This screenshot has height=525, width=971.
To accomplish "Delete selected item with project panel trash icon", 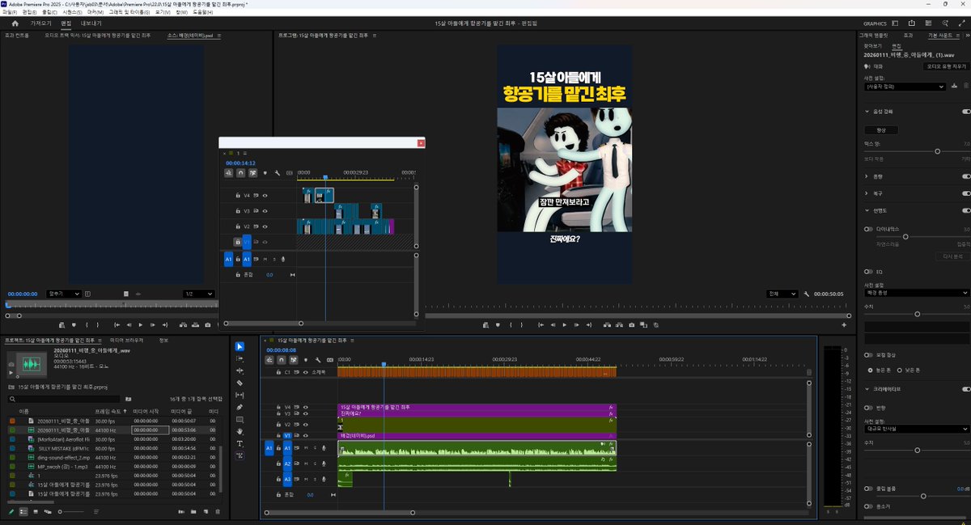I will pyautogui.click(x=217, y=511).
